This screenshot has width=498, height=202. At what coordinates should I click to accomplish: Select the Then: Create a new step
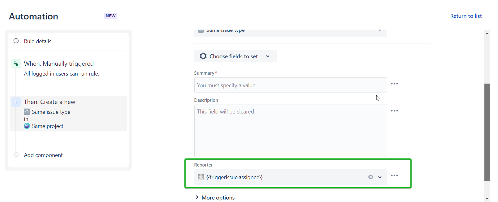49,102
